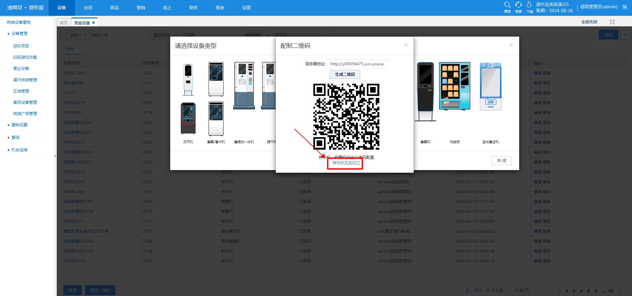Open the 报表 top menu
The width and height of the screenshot is (632, 296).
220,8
